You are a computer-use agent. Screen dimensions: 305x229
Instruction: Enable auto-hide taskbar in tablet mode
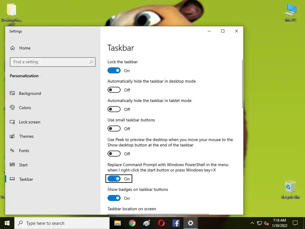114,109
